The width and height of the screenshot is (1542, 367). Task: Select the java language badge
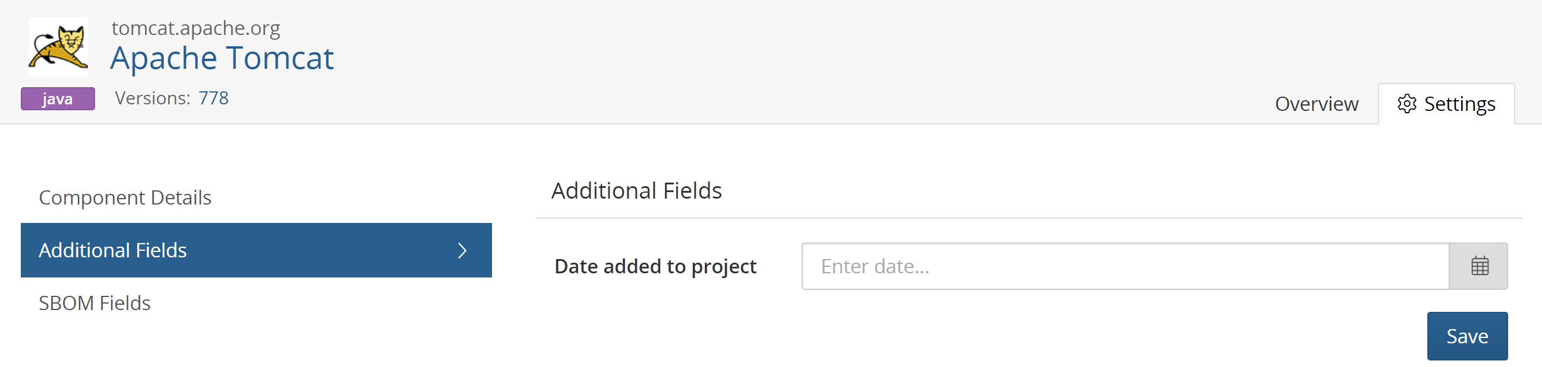coord(58,98)
